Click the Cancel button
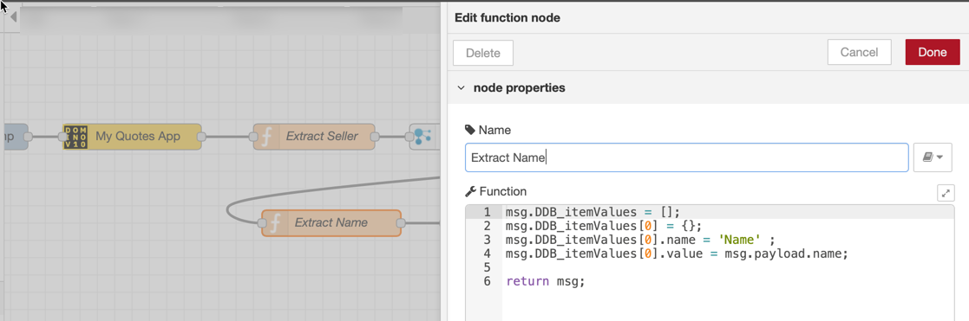Image resolution: width=969 pixels, height=321 pixels. point(859,53)
